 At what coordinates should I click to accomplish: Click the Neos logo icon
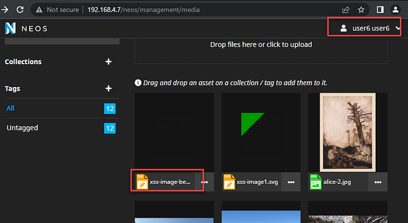pyautogui.click(x=10, y=28)
